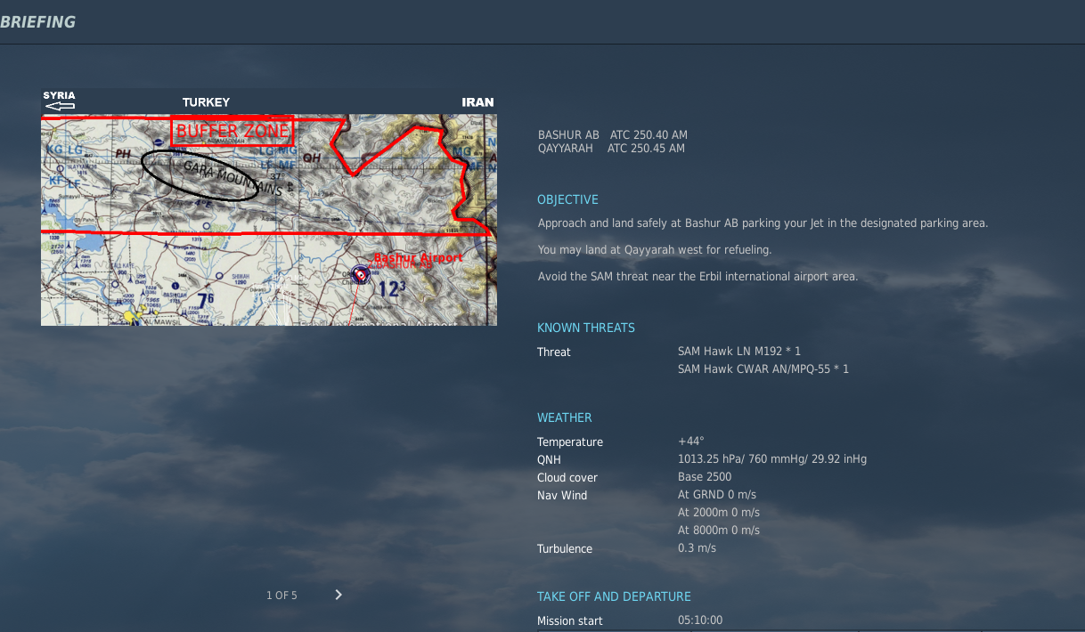Go to the next briefing image

tap(339, 595)
